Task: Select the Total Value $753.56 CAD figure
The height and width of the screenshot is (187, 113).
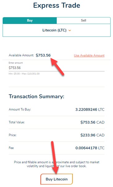Action: pos(92,122)
